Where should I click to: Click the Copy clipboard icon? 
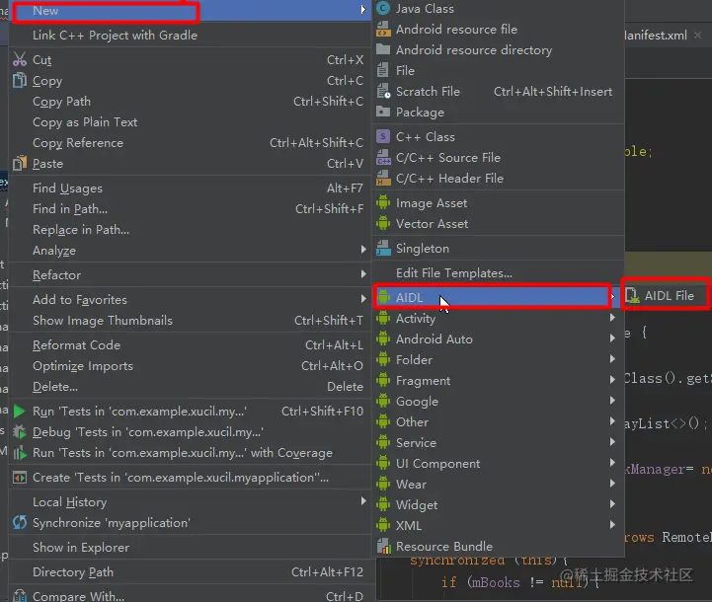[x=20, y=80]
